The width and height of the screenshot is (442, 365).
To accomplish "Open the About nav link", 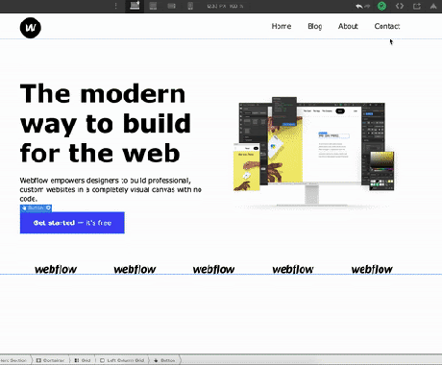I will click(348, 26).
